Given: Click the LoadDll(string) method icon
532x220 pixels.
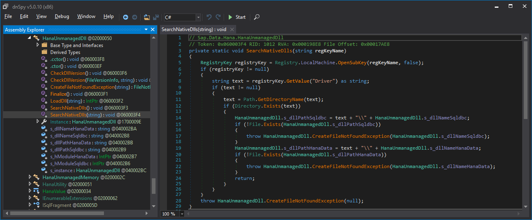Looking at the screenshot, I should click(45, 101).
